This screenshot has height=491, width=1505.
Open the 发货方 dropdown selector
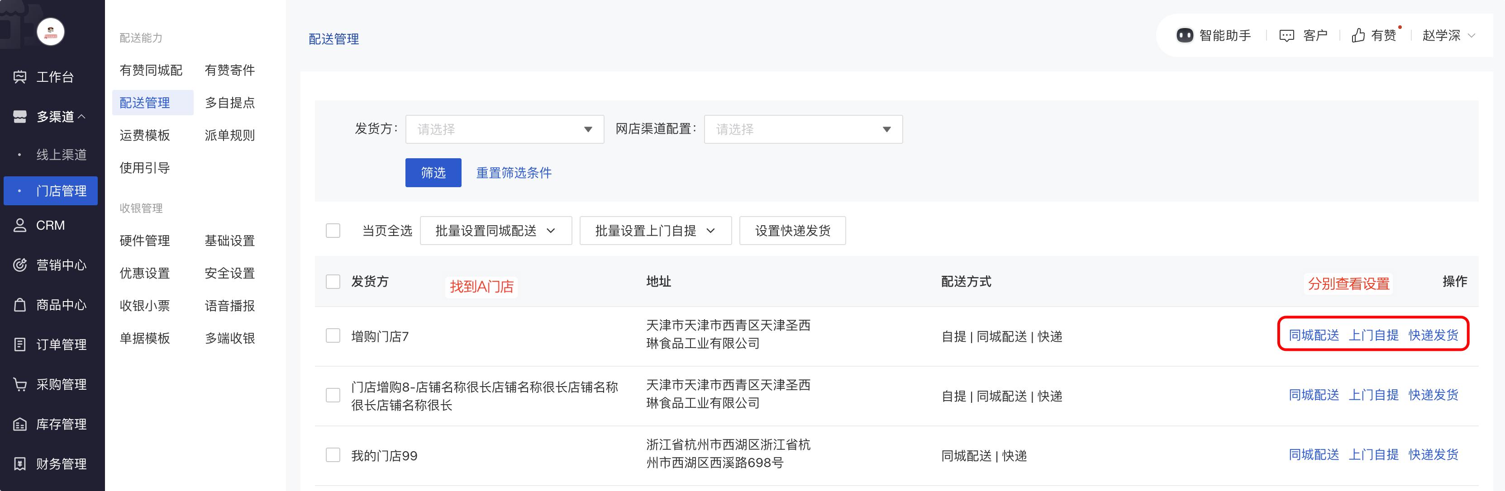tap(504, 129)
